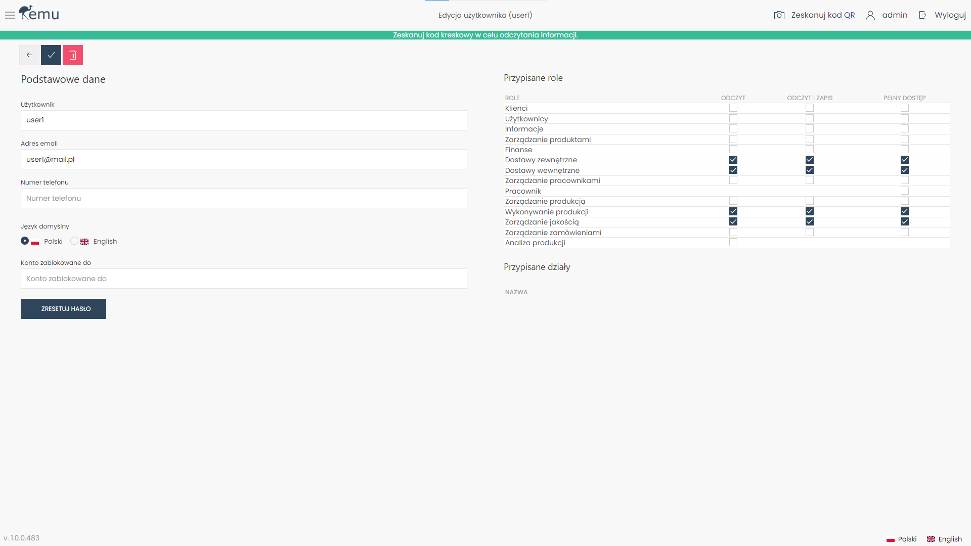Click the admin user profile icon
The width and height of the screenshot is (971, 546).
click(870, 15)
